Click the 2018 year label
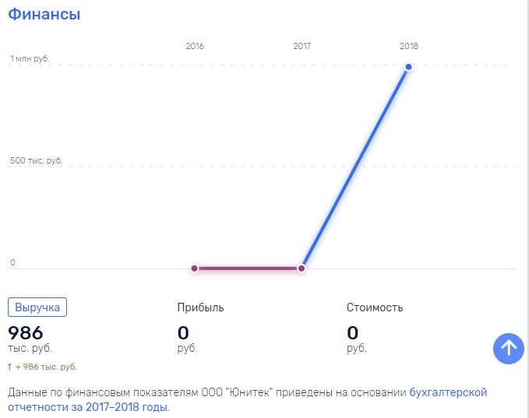 408,46
